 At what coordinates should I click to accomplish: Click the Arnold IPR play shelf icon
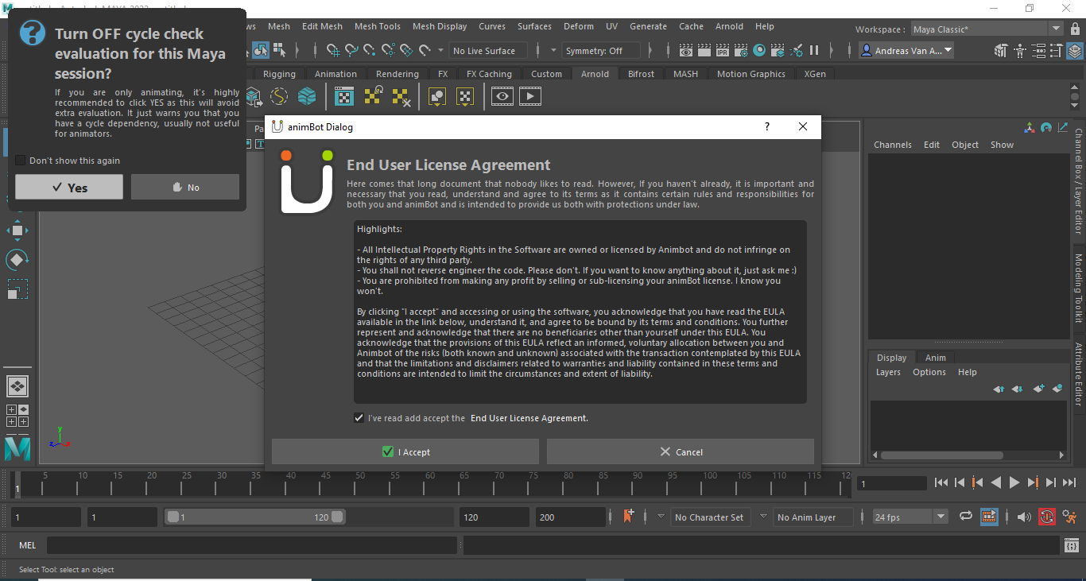[530, 97]
